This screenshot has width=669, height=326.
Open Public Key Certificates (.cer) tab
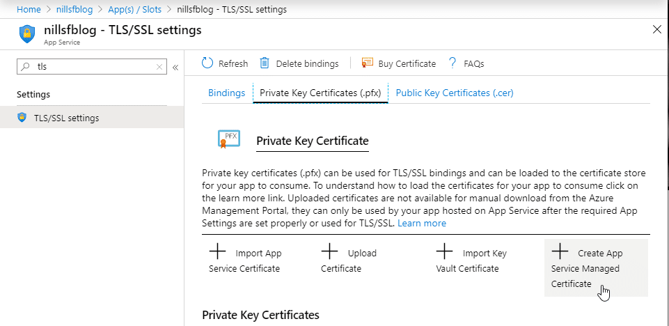[455, 93]
